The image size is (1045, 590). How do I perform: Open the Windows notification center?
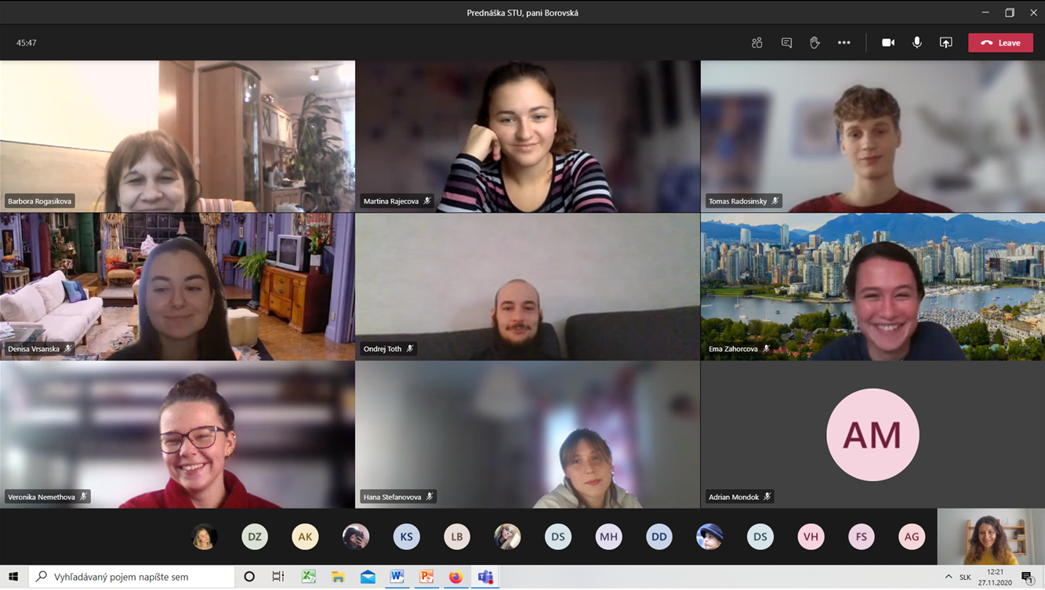(x=1028, y=577)
